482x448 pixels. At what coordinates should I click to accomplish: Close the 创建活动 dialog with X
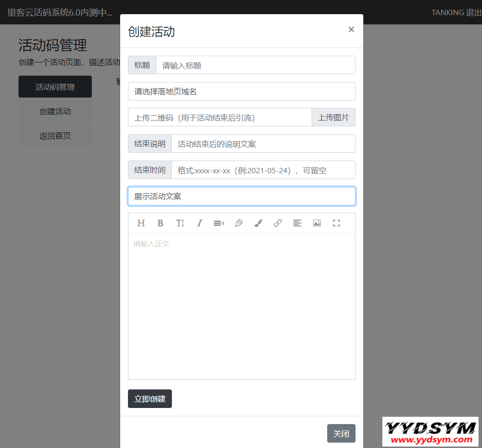(x=351, y=29)
